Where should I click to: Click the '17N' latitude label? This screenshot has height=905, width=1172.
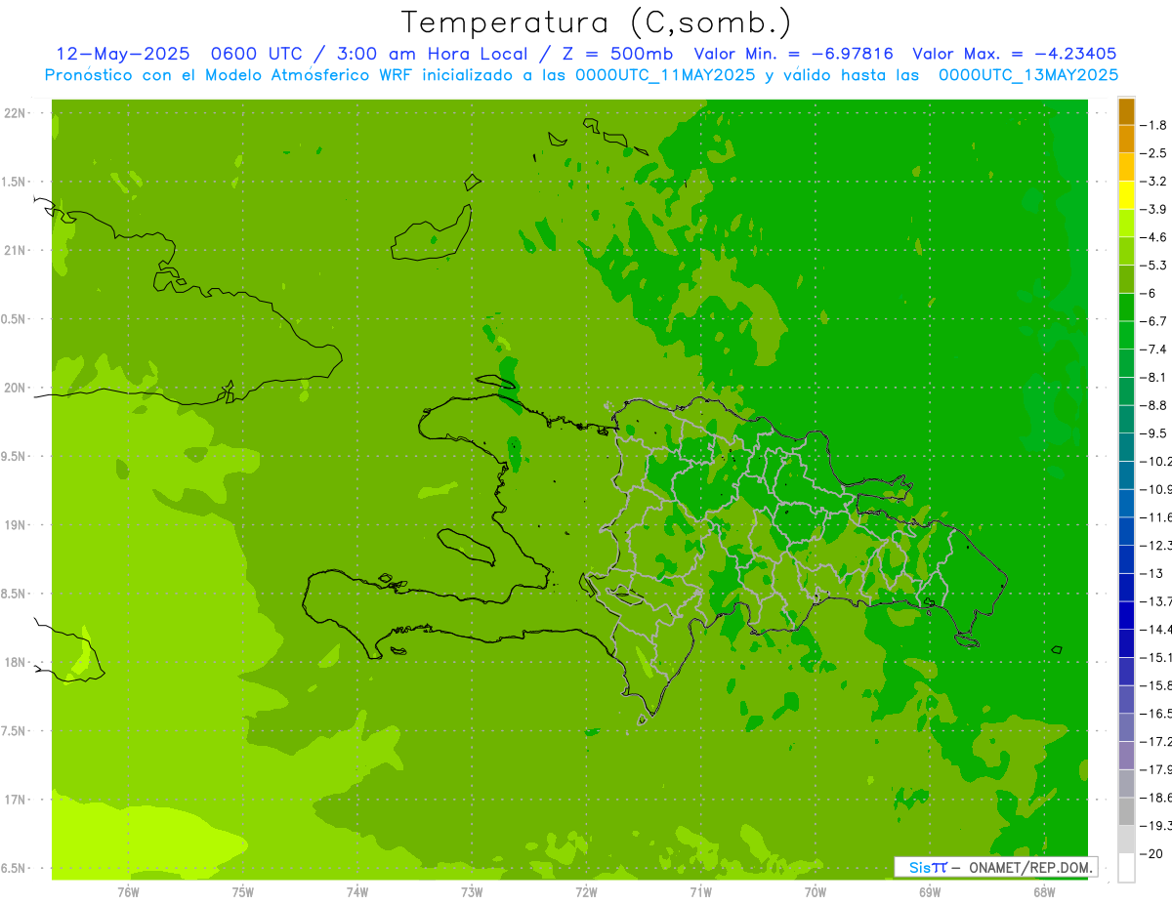click(15, 800)
